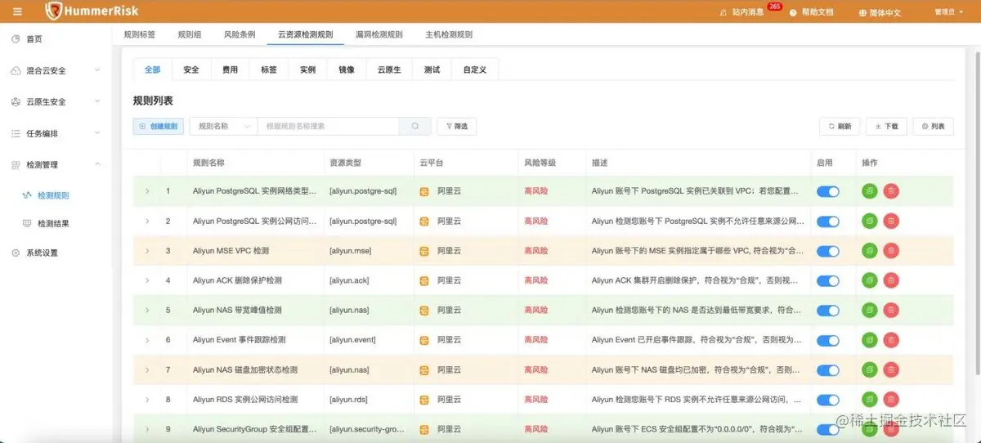This screenshot has height=443, width=981.
Task: Select the 安全 category tab
Action: (x=191, y=69)
